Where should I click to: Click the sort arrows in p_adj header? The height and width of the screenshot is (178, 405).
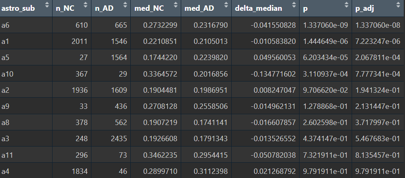400,6
